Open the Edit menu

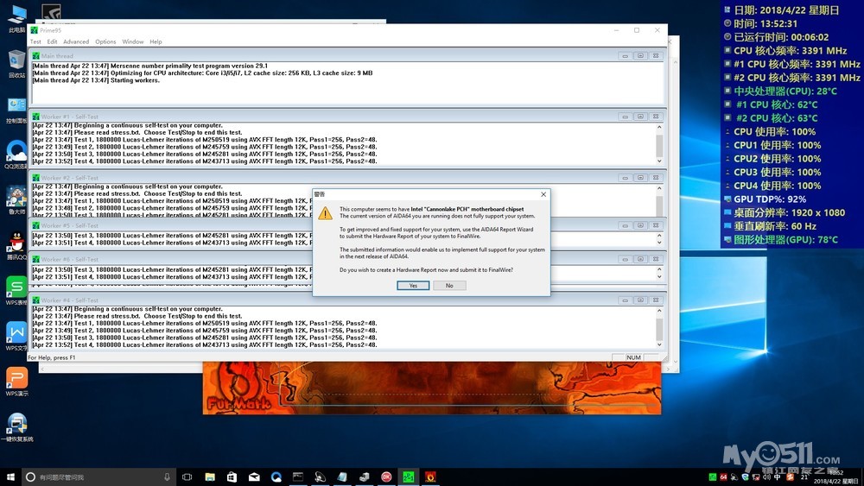(x=52, y=41)
